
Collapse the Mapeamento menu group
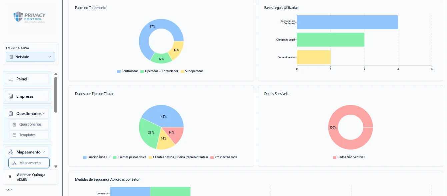[x=27, y=152]
